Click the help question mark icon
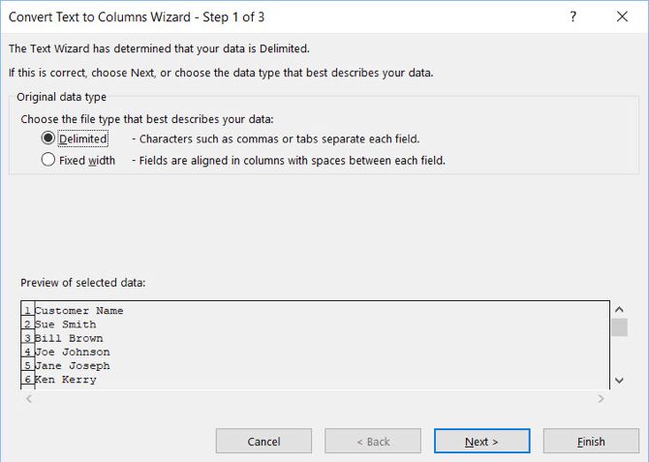649x462 pixels. tap(574, 16)
